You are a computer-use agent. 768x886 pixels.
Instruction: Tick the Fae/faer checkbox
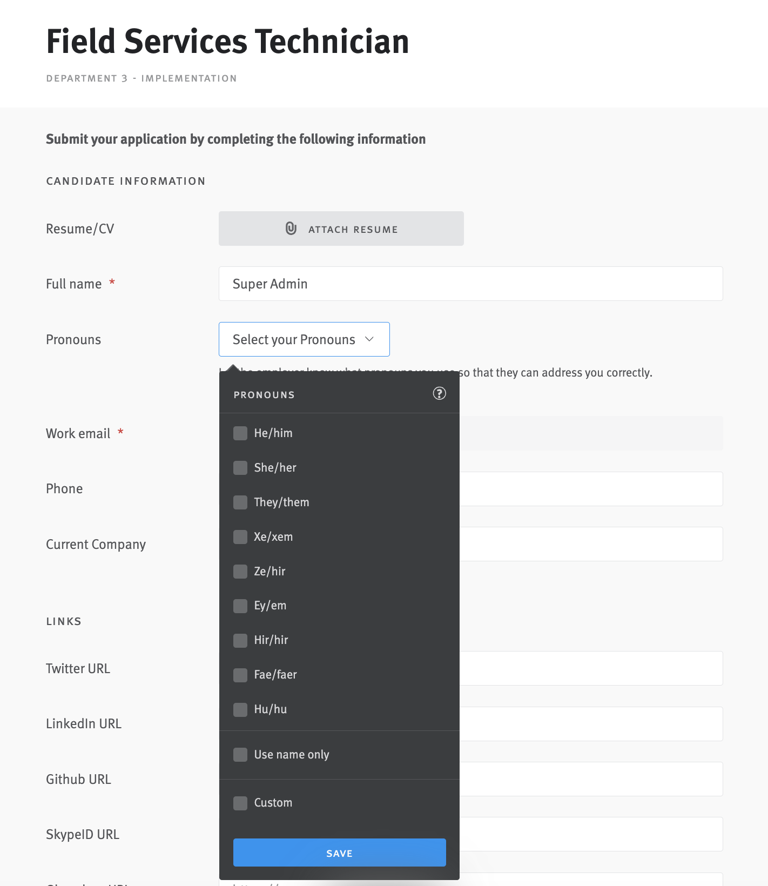[240, 675]
